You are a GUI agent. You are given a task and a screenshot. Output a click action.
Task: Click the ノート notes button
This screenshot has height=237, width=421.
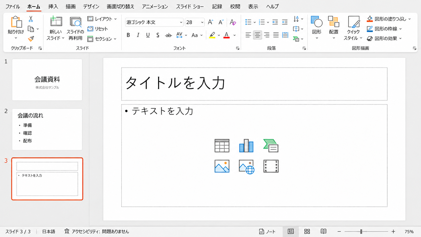point(267,231)
